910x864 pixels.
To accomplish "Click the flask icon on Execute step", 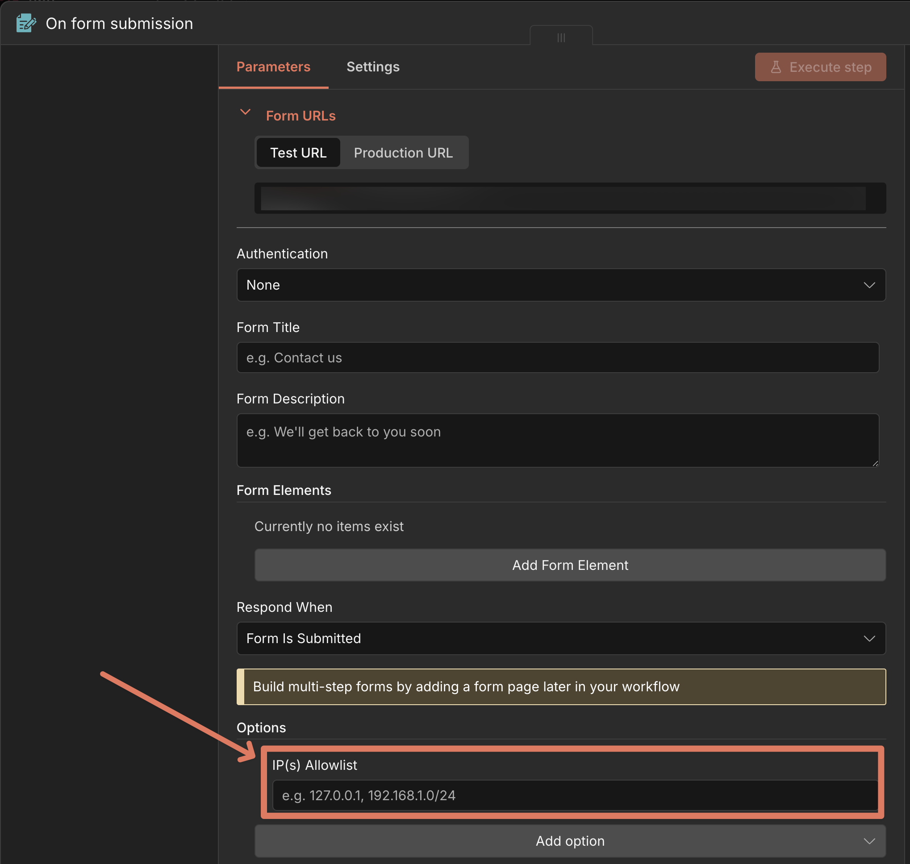I will [776, 67].
